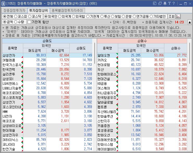Click the pink 순매수 table title header
193x153 pixels.
coord(142,41)
